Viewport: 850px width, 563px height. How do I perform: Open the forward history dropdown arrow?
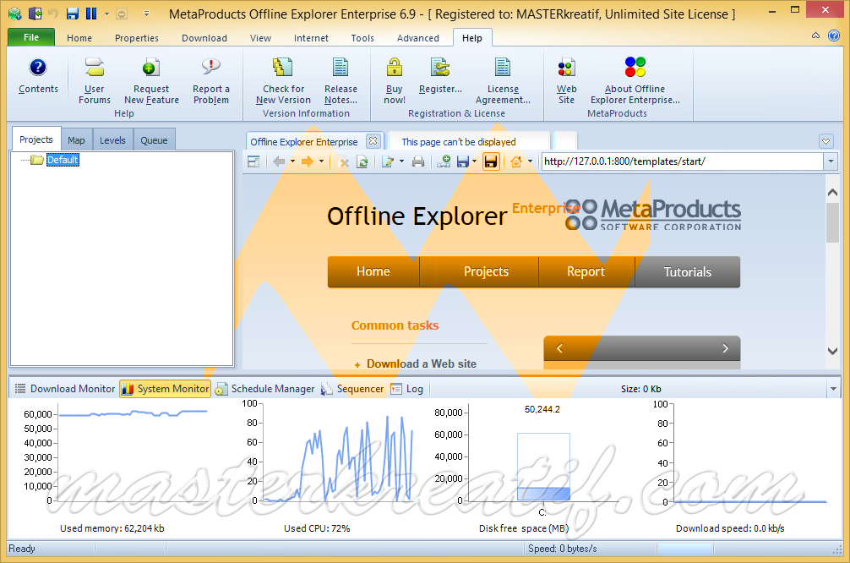tap(321, 161)
